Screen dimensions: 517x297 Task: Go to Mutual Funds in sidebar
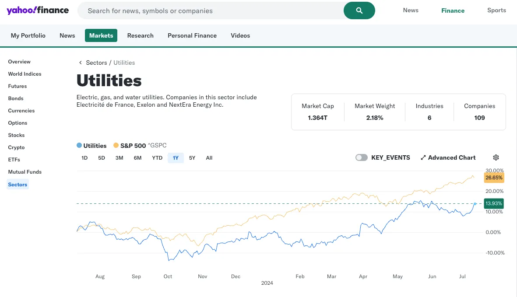25,172
